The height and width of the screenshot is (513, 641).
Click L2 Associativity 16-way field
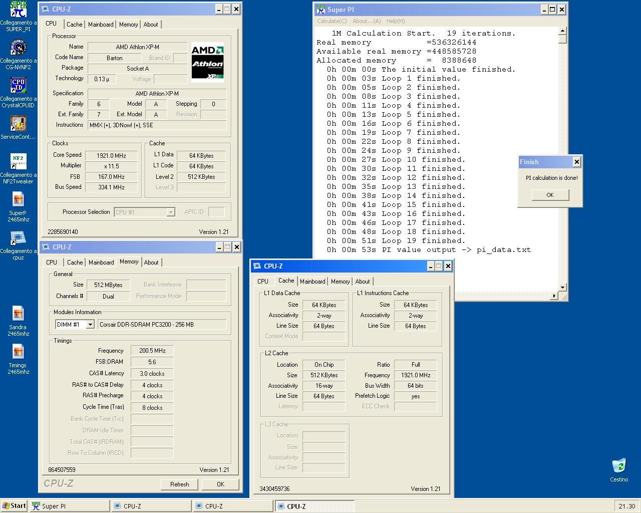pyautogui.click(x=324, y=386)
